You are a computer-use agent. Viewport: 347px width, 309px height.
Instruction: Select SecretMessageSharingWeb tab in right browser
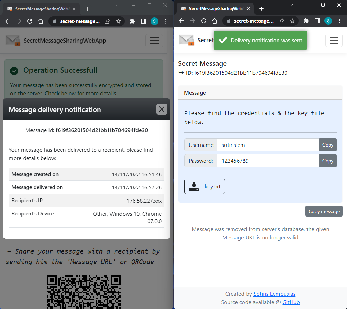tap(215, 9)
